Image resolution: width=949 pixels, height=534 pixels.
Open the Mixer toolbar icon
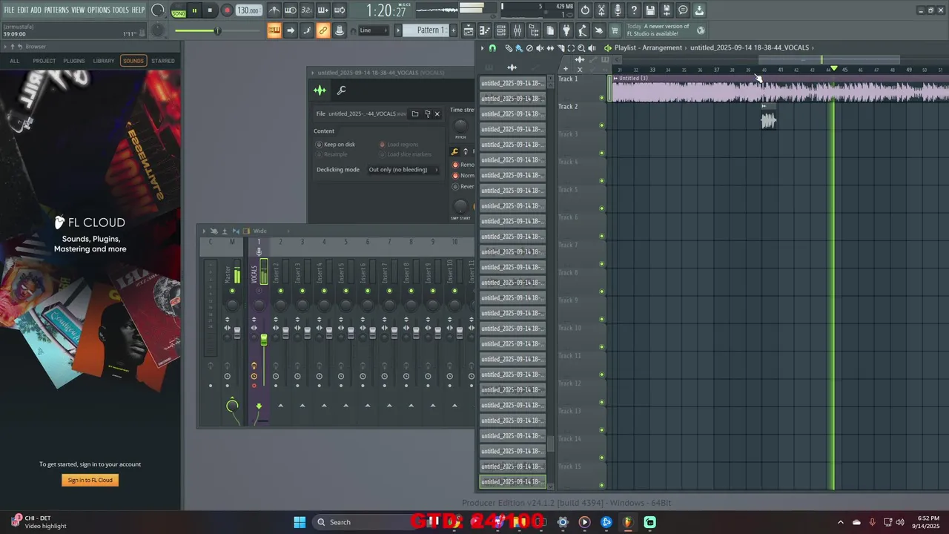(518, 30)
